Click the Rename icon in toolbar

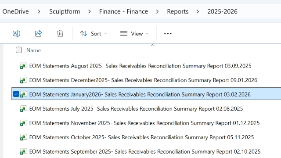(17, 33)
